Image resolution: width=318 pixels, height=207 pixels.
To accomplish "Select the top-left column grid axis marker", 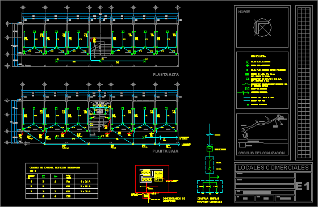I will [23, 8].
